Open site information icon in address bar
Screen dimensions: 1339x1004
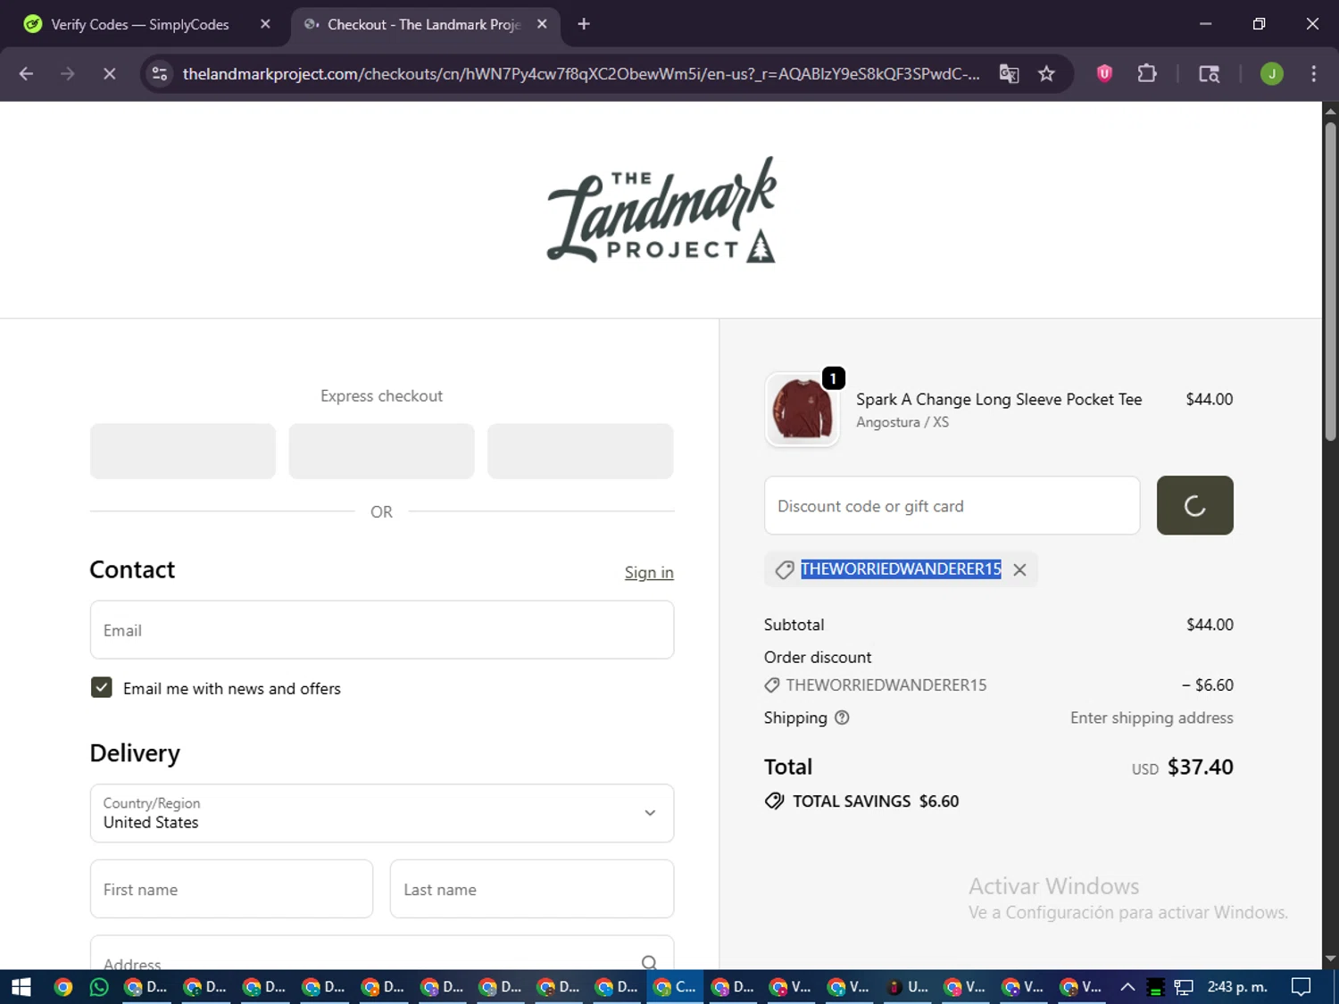(x=160, y=74)
